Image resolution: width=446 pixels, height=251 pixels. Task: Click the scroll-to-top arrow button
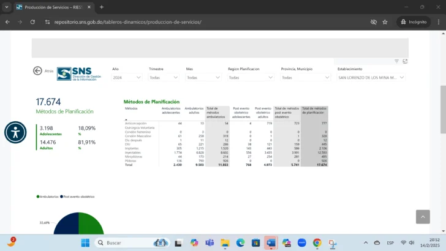[x=423, y=217]
